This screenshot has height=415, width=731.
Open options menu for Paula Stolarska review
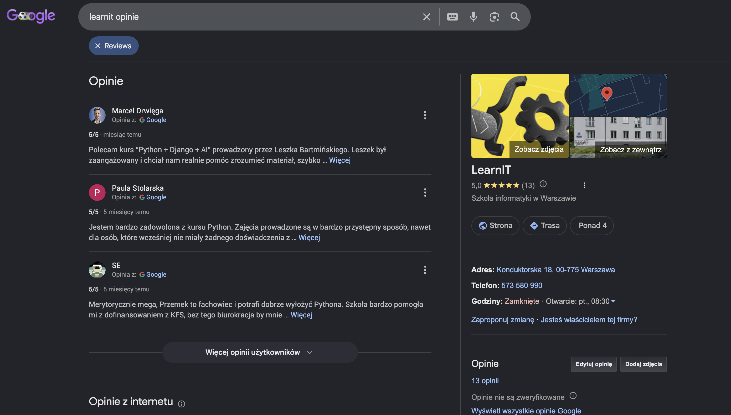[425, 193]
